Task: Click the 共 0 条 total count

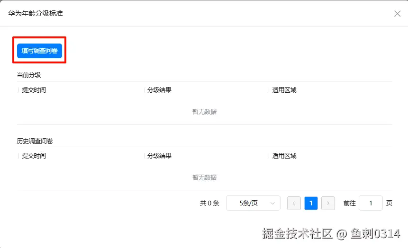Action: (x=209, y=203)
